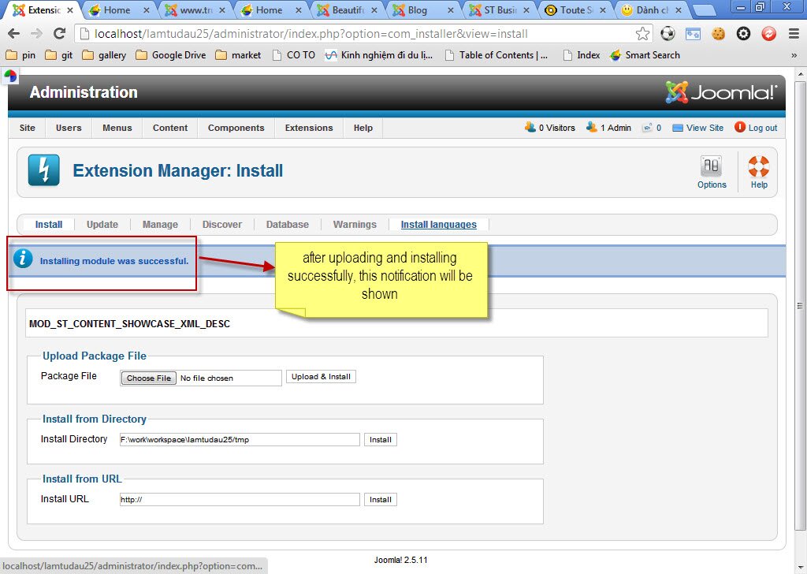Click the Log out link
This screenshot has height=574, width=807.
[x=762, y=128]
